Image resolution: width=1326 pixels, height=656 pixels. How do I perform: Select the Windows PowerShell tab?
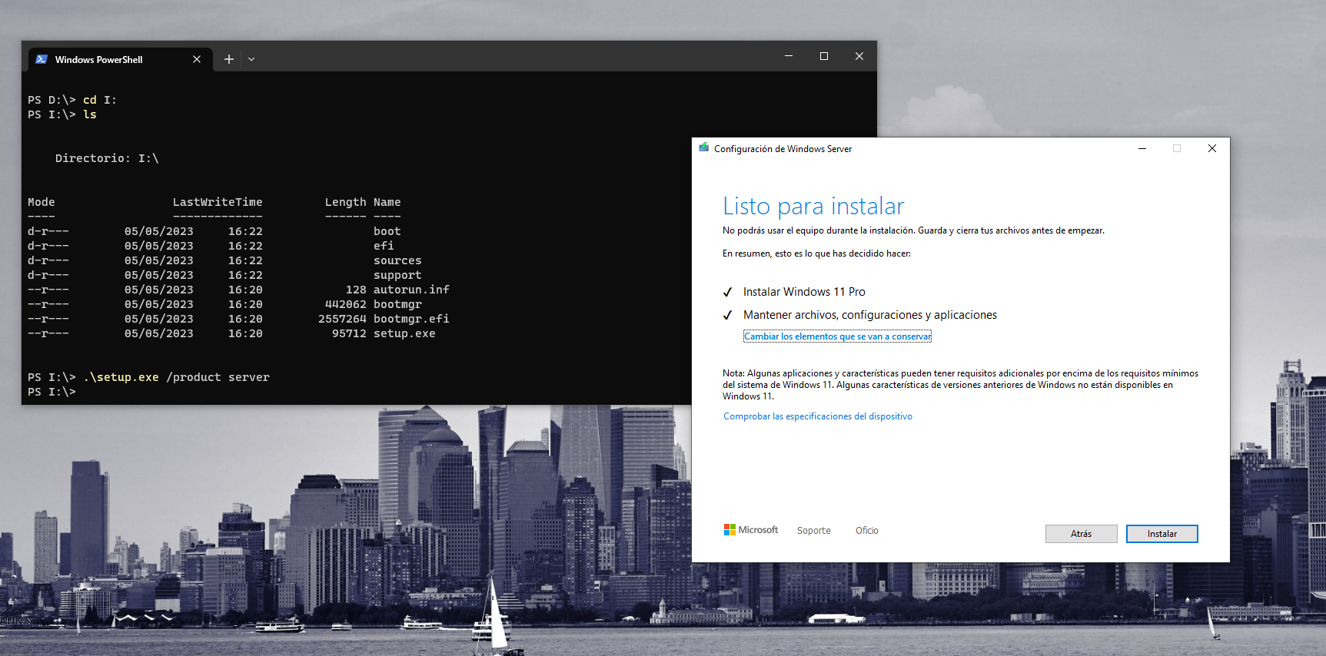point(119,59)
